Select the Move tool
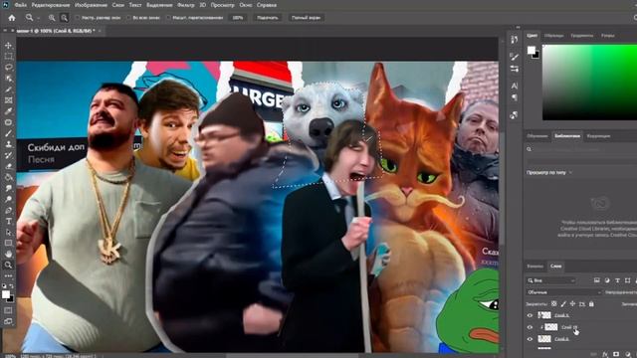Image resolution: width=637 pixels, height=358 pixels. 9,45
